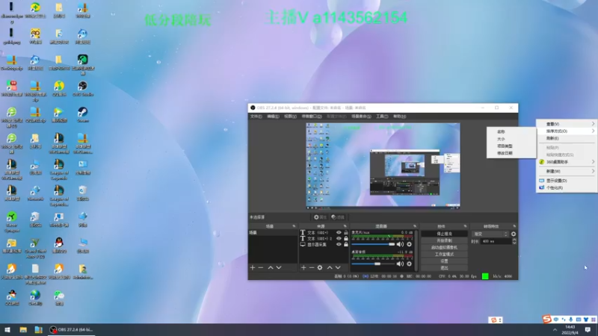The height and width of the screenshot is (336, 598).
Task: Move the scene down in the Scenes list
Action: coord(279,268)
